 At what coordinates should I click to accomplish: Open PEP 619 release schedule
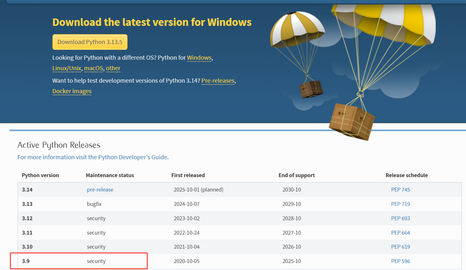tap(400, 247)
